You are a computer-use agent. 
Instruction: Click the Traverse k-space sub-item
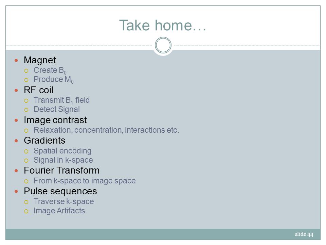tap(64, 201)
